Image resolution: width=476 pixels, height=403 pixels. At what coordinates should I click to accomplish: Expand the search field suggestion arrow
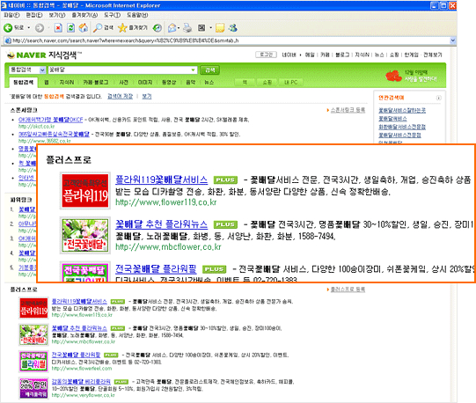tap(194, 70)
